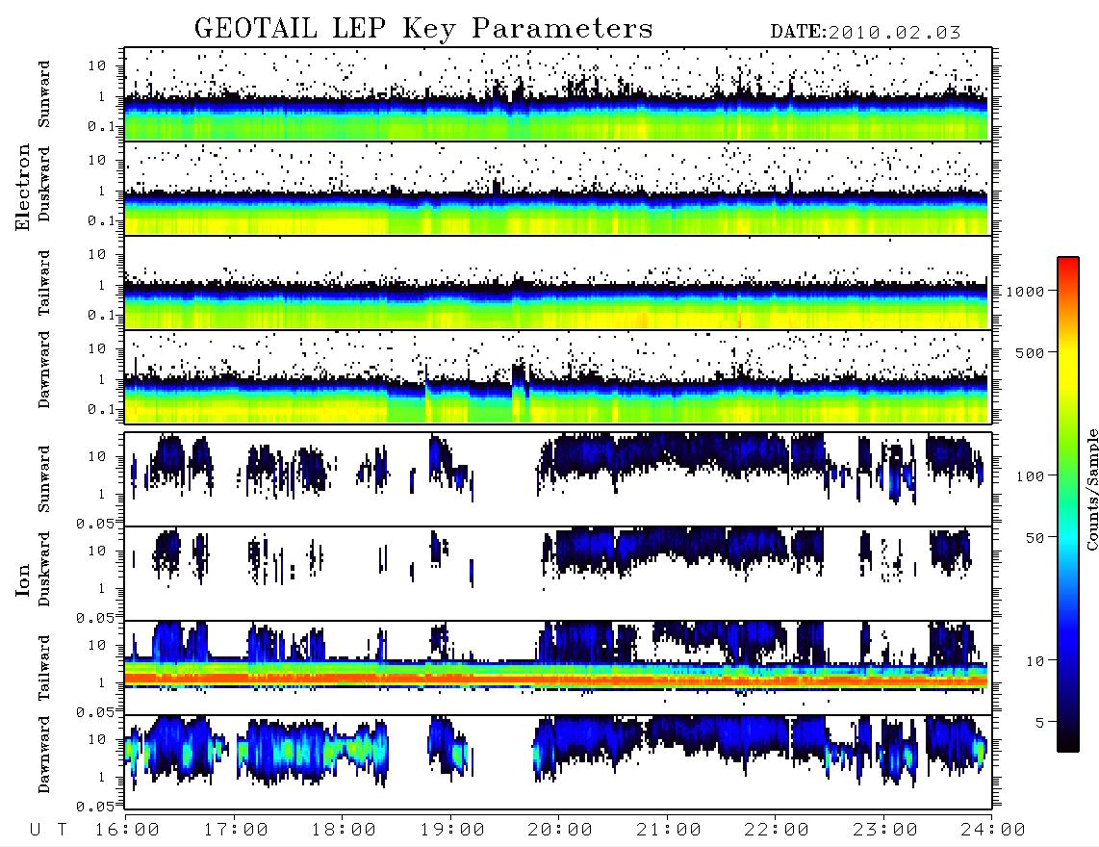The width and height of the screenshot is (1099, 847).
Task: Click the Electron Tailward panel label
Action: 44,283
